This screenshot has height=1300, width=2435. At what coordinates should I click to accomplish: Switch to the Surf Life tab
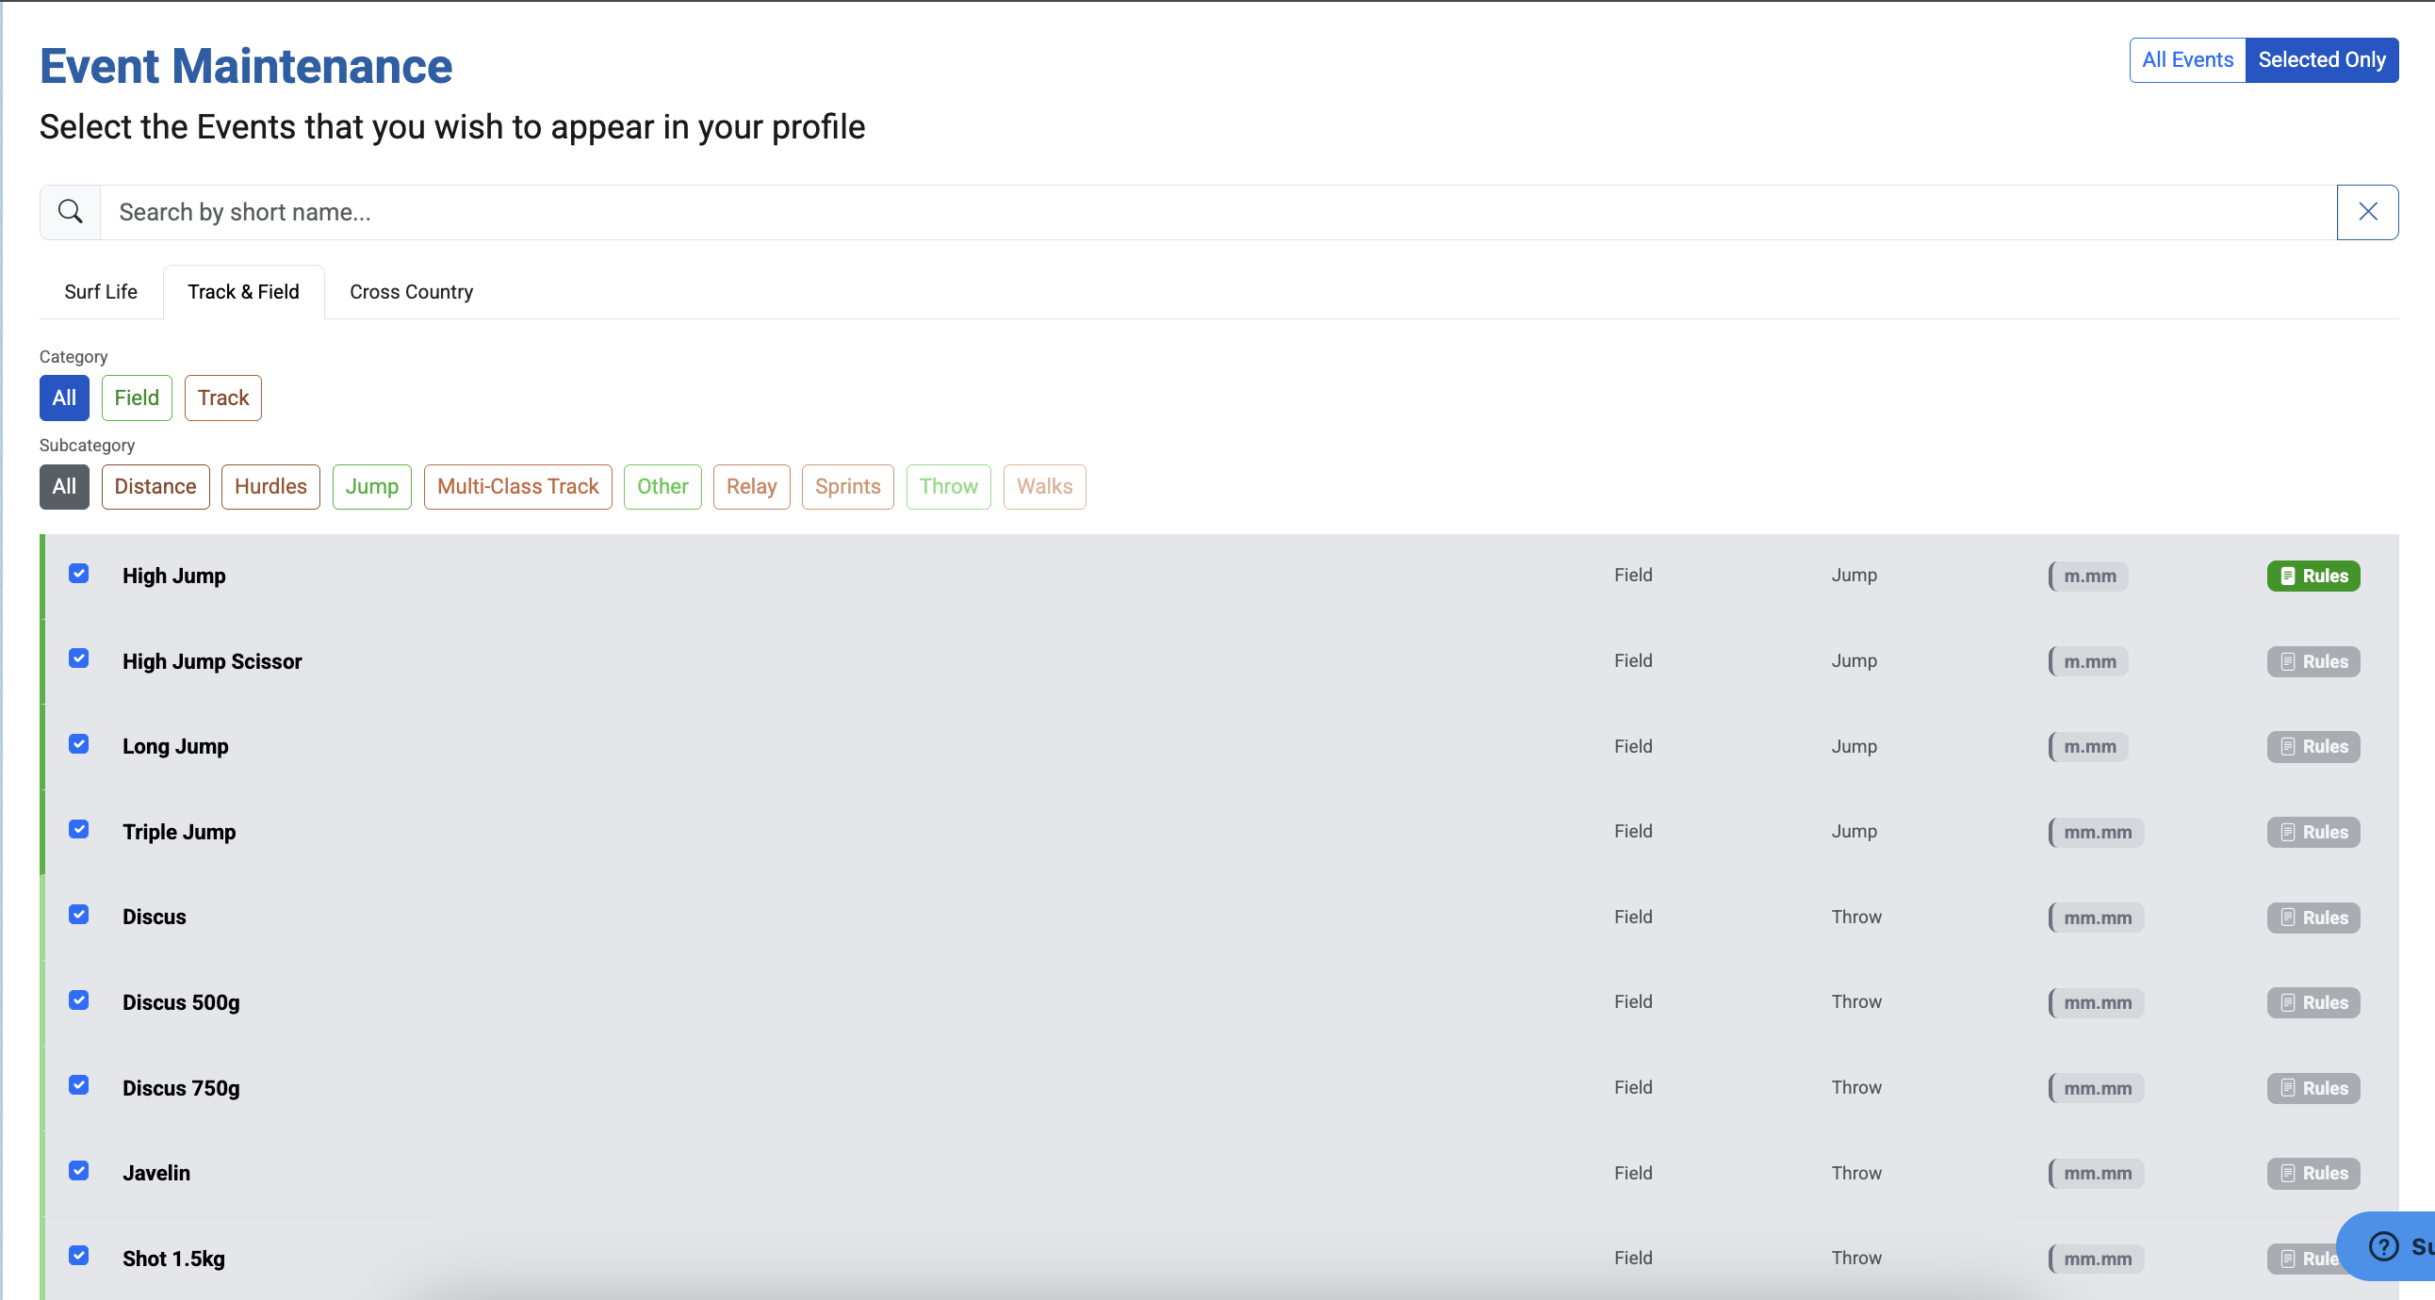(x=101, y=292)
